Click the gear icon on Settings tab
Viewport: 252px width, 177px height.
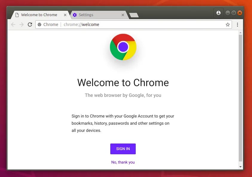75,15
